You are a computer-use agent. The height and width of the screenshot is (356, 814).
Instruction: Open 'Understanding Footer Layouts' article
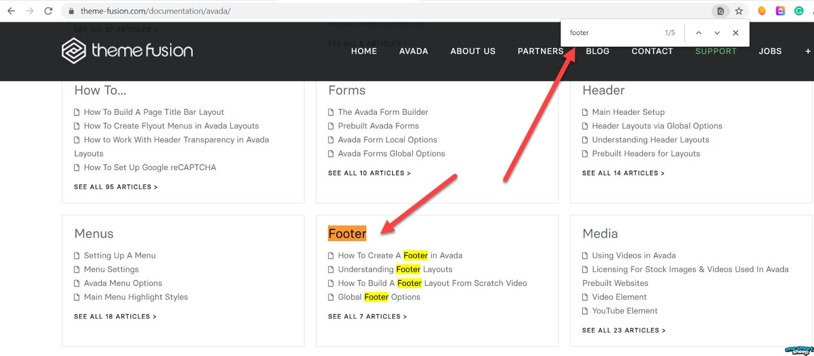[395, 270]
